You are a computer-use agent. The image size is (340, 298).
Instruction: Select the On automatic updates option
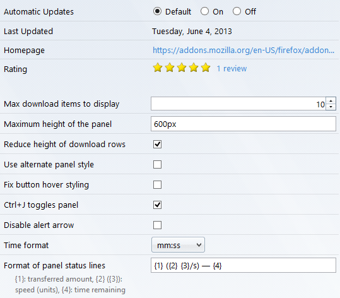204,11
